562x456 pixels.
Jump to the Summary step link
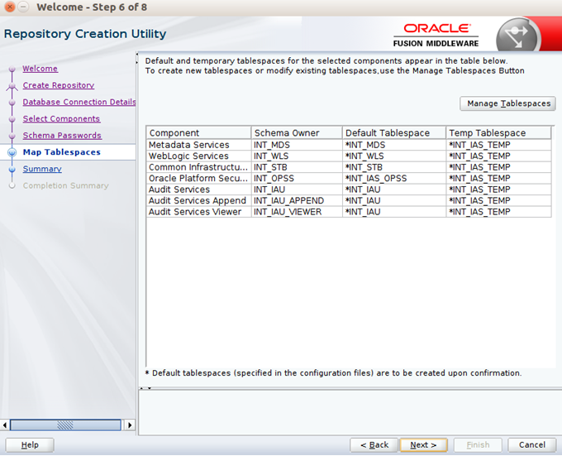(x=42, y=169)
